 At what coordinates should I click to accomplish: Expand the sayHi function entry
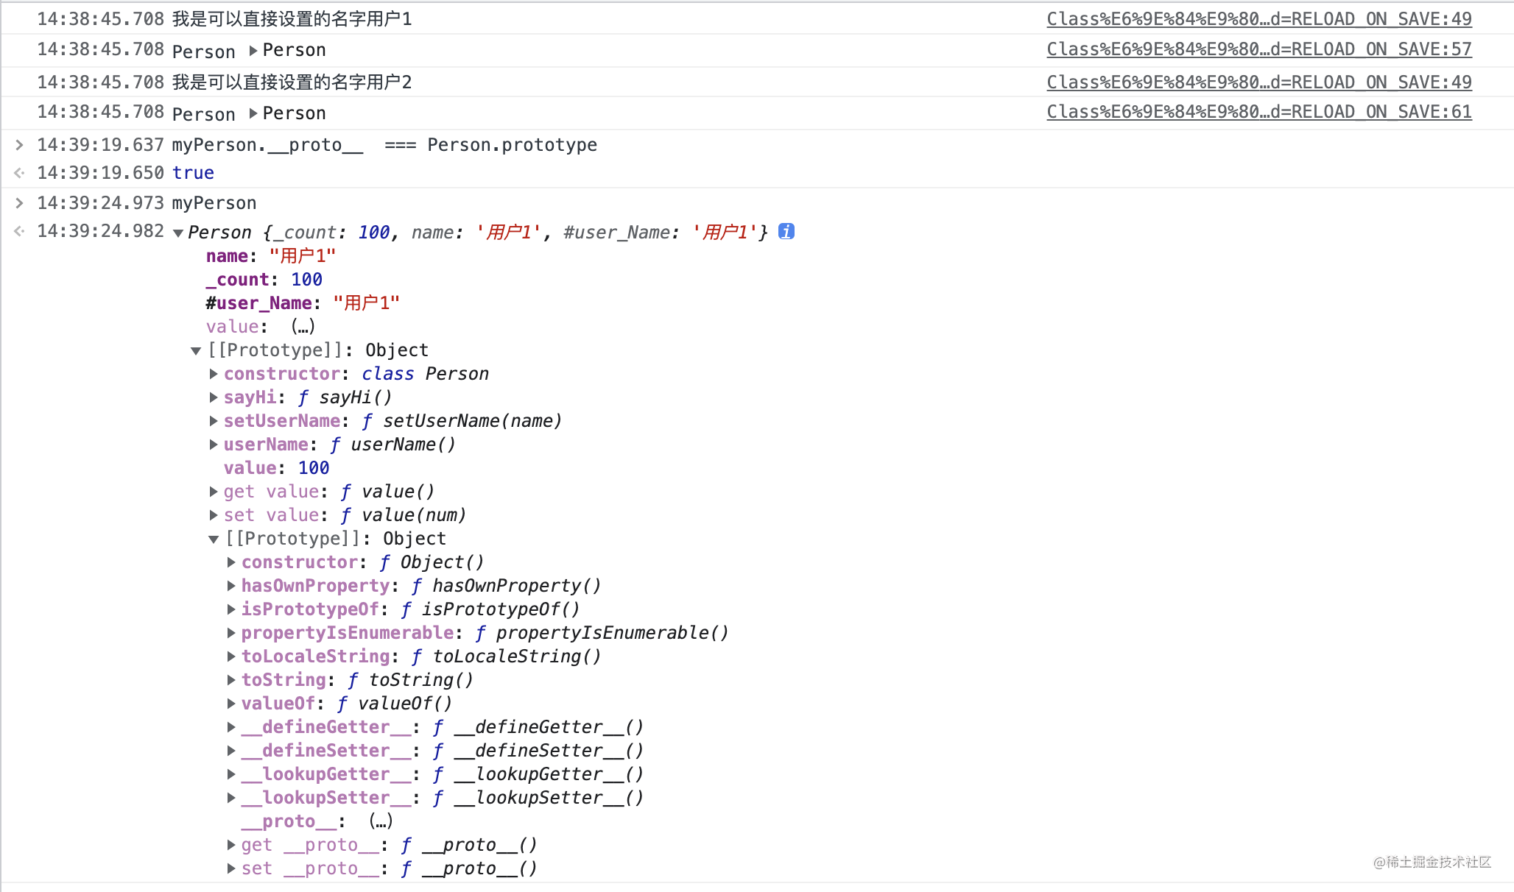click(214, 397)
